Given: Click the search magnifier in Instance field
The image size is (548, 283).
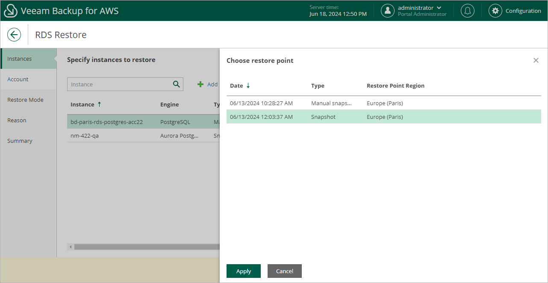Looking at the screenshot, I should pos(177,84).
